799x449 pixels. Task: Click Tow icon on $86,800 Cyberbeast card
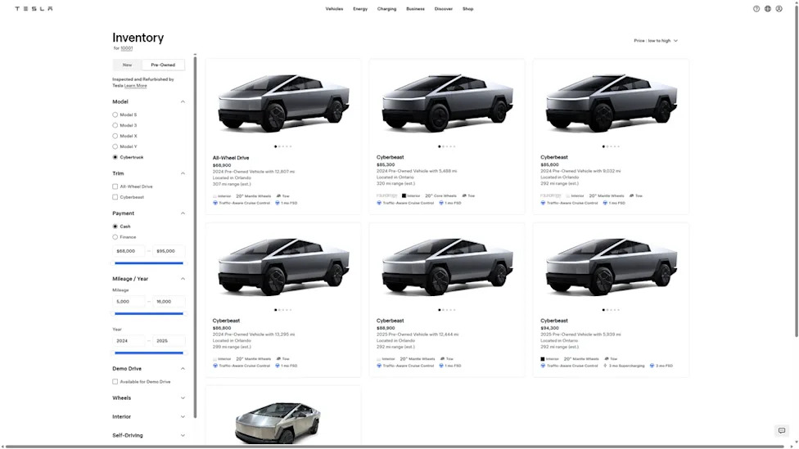[x=278, y=359]
